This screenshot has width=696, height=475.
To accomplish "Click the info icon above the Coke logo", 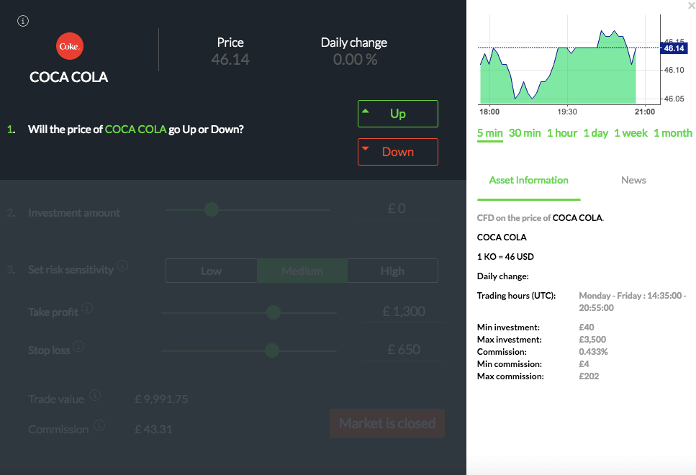I will click(x=23, y=21).
